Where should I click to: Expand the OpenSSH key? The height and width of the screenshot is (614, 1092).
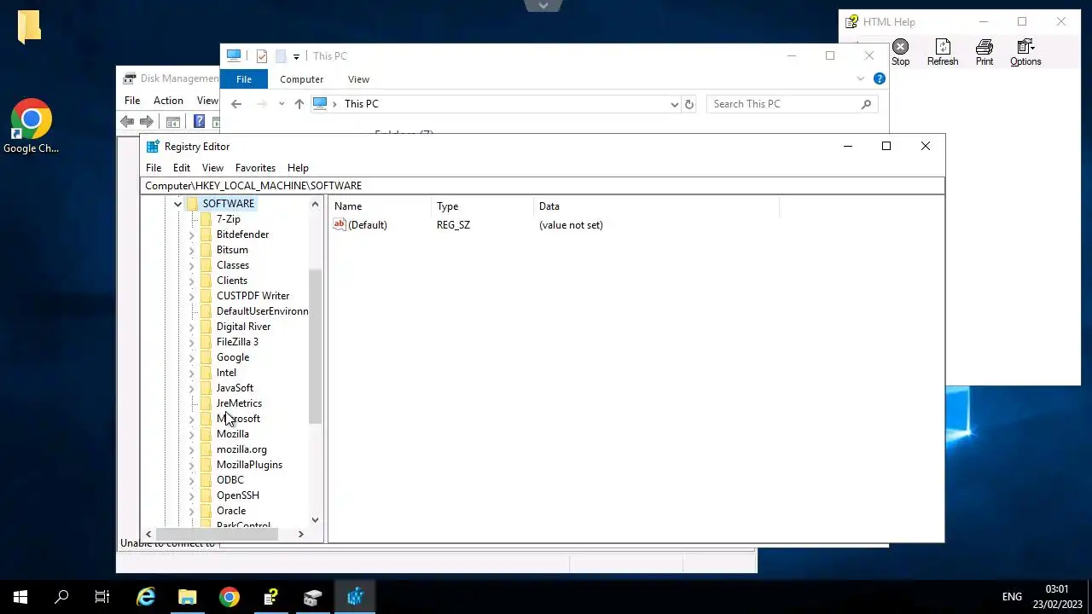pos(191,495)
